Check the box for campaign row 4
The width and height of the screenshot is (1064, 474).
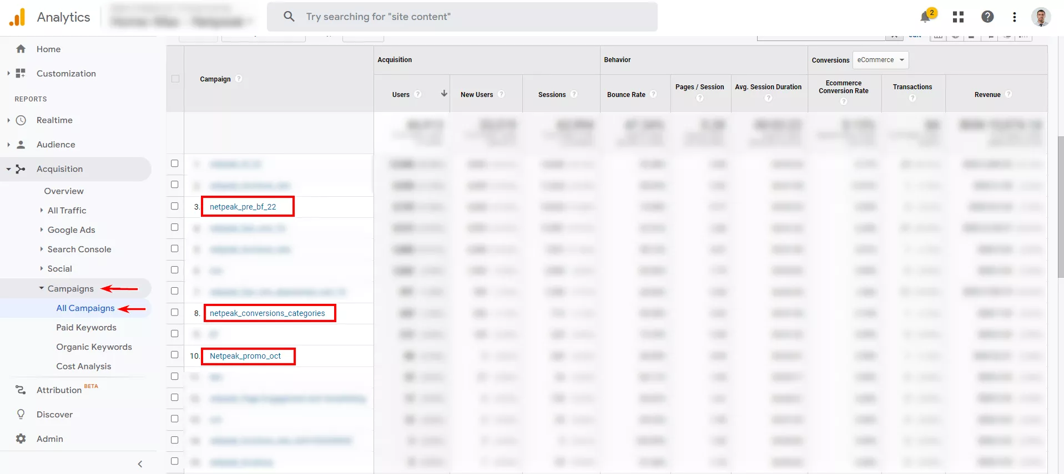[175, 227]
